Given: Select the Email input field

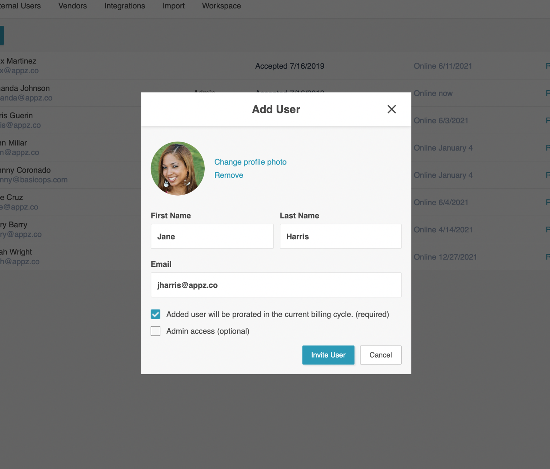Looking at the screenshot, I should (x=276, y=285).
